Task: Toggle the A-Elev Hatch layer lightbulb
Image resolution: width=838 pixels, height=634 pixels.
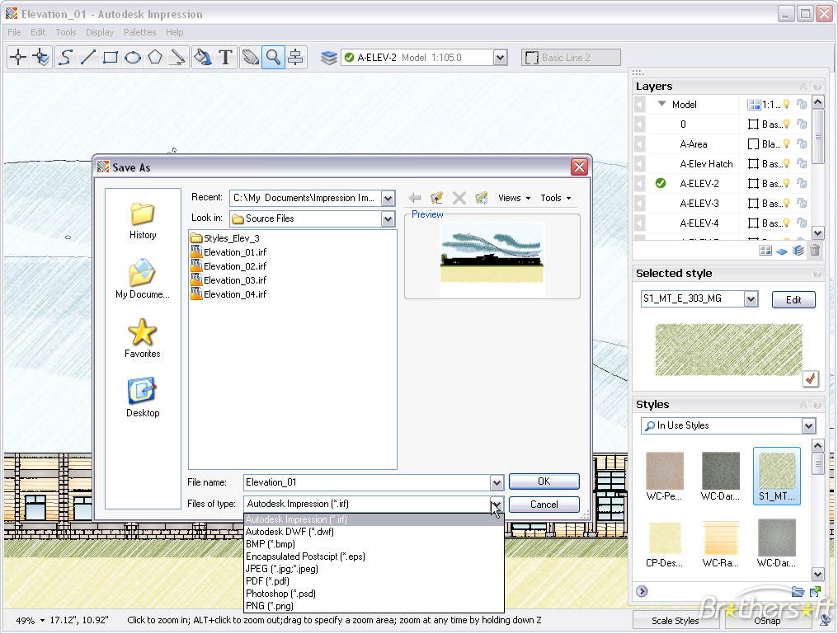Action: point(787,163)
